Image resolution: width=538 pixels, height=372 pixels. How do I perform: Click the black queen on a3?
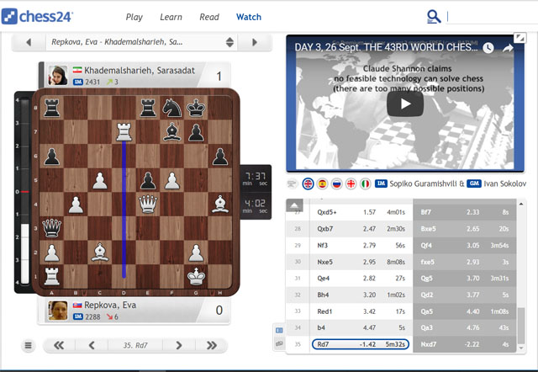coord(52,228)
